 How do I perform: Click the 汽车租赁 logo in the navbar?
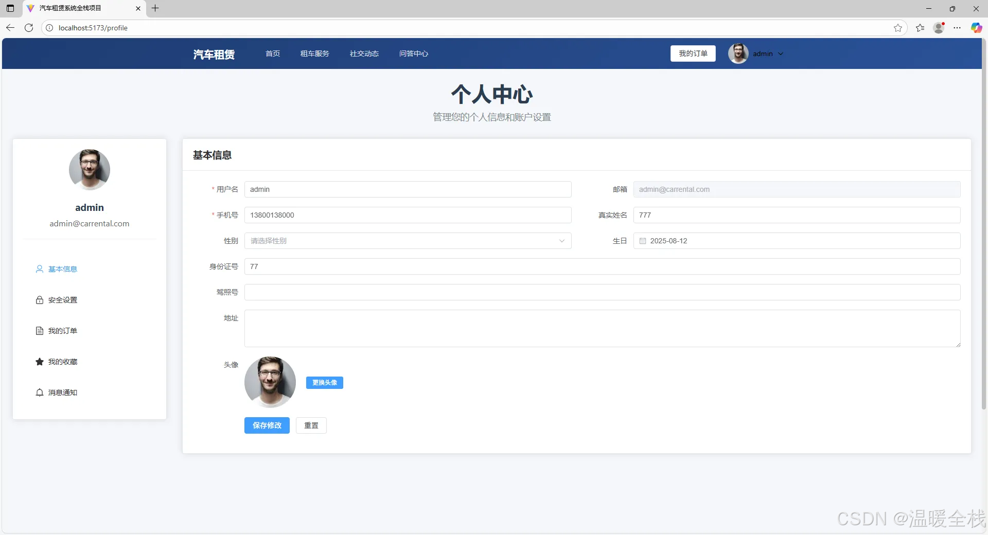[x=214, y=53]
